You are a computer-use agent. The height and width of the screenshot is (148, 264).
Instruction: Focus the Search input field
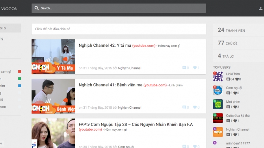point(119,8)
